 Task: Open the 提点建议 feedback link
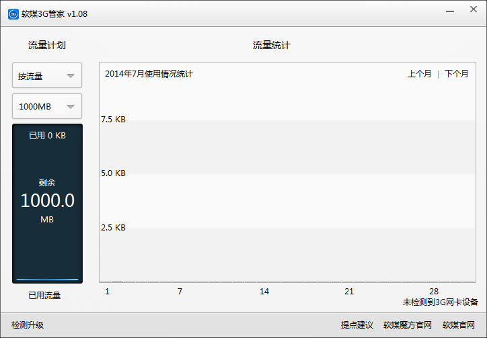357,325
